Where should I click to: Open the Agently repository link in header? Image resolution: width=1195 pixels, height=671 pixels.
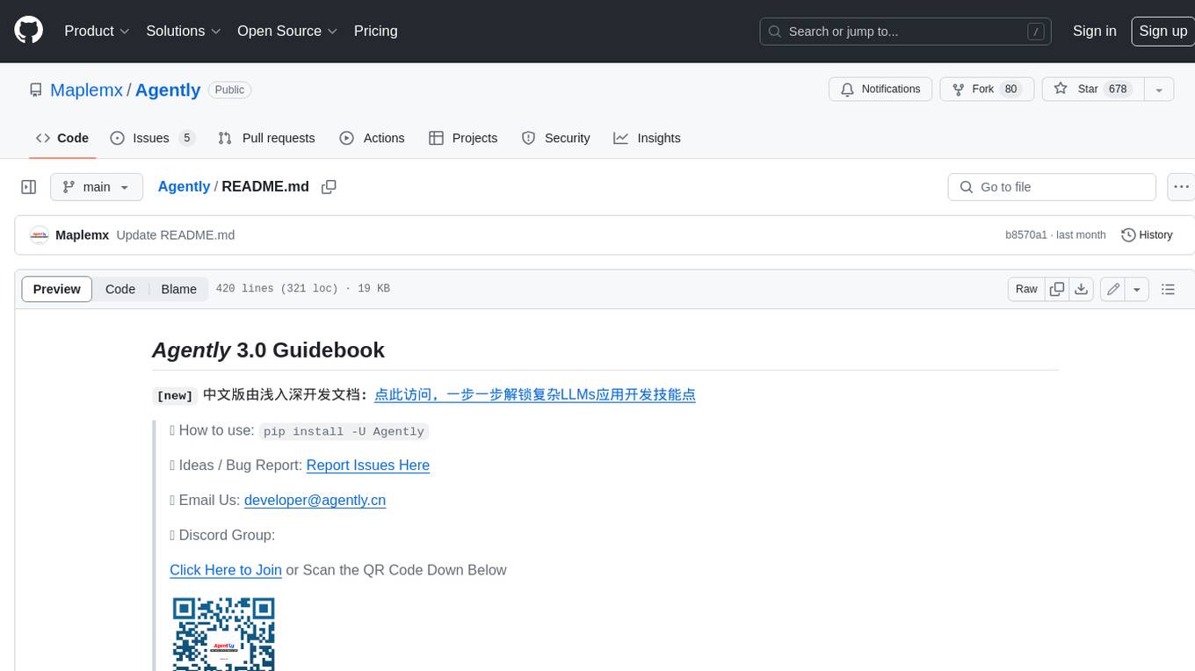click(168, 90)
